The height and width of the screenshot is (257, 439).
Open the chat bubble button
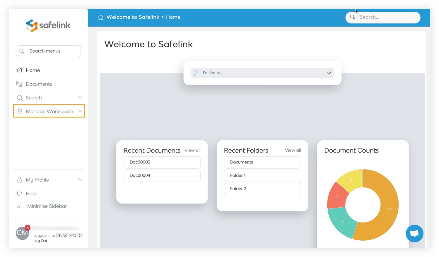414,233
